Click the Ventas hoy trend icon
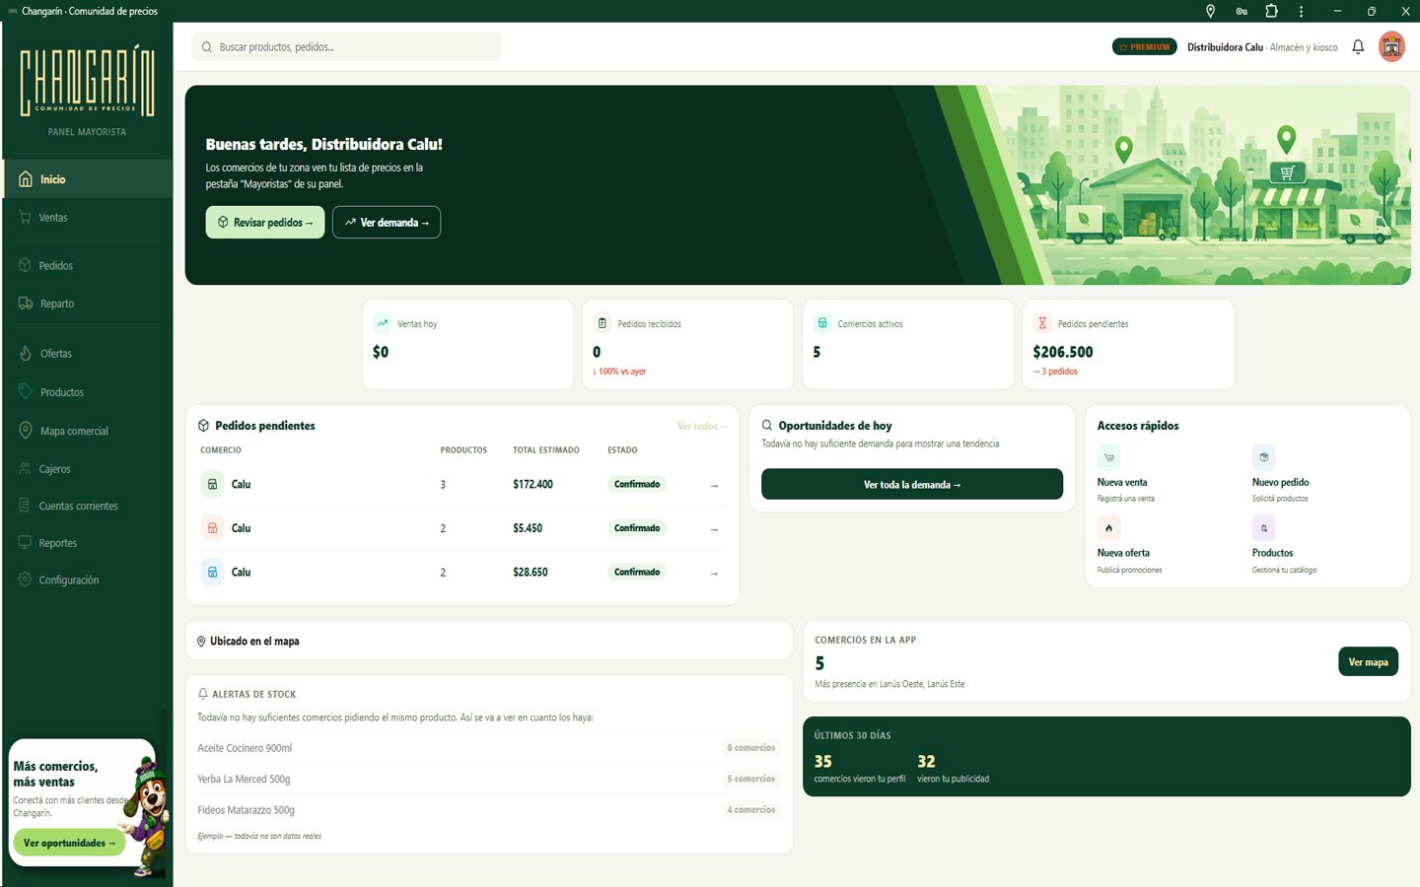This screenshot has width=1420, height=887. pyautogui.click(x=383, y=323)
